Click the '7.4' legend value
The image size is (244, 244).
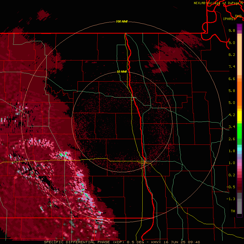point(232,67)
